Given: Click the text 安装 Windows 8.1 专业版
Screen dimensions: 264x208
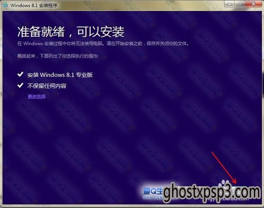Looking at the screenshot, I should [x=60, y=75].
